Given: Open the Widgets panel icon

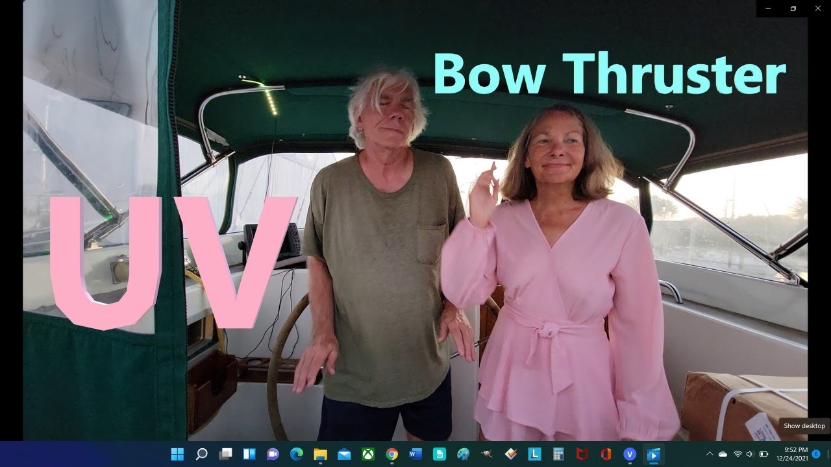Looking at the screenshot, I should click(x=249, y=454).
